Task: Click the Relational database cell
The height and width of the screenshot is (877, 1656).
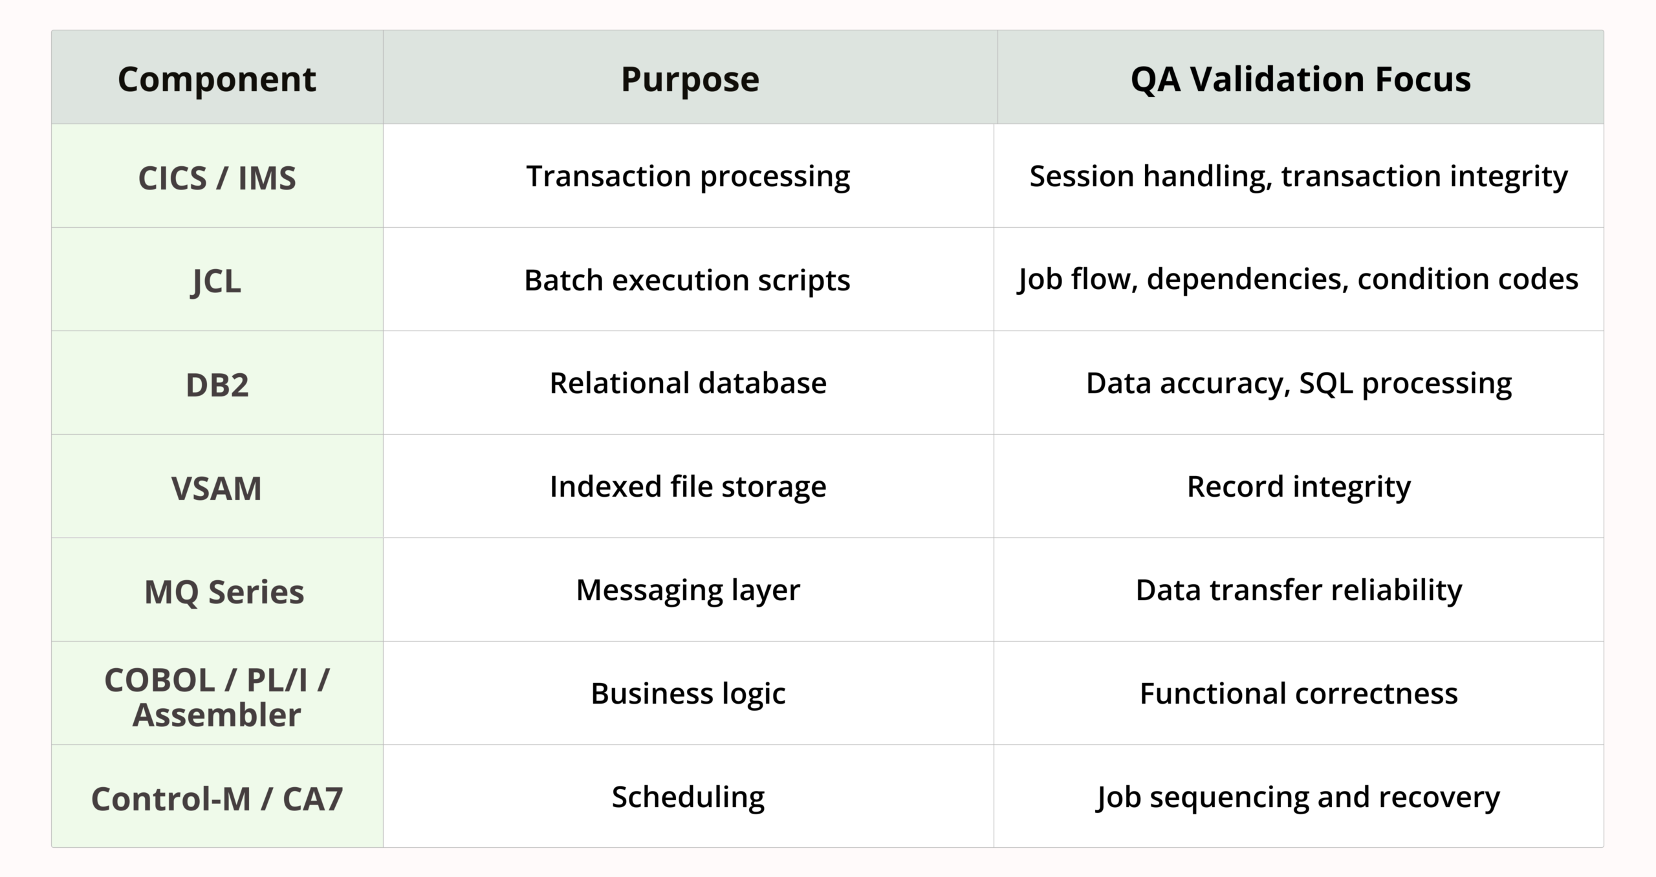Action: coord(688,383)
